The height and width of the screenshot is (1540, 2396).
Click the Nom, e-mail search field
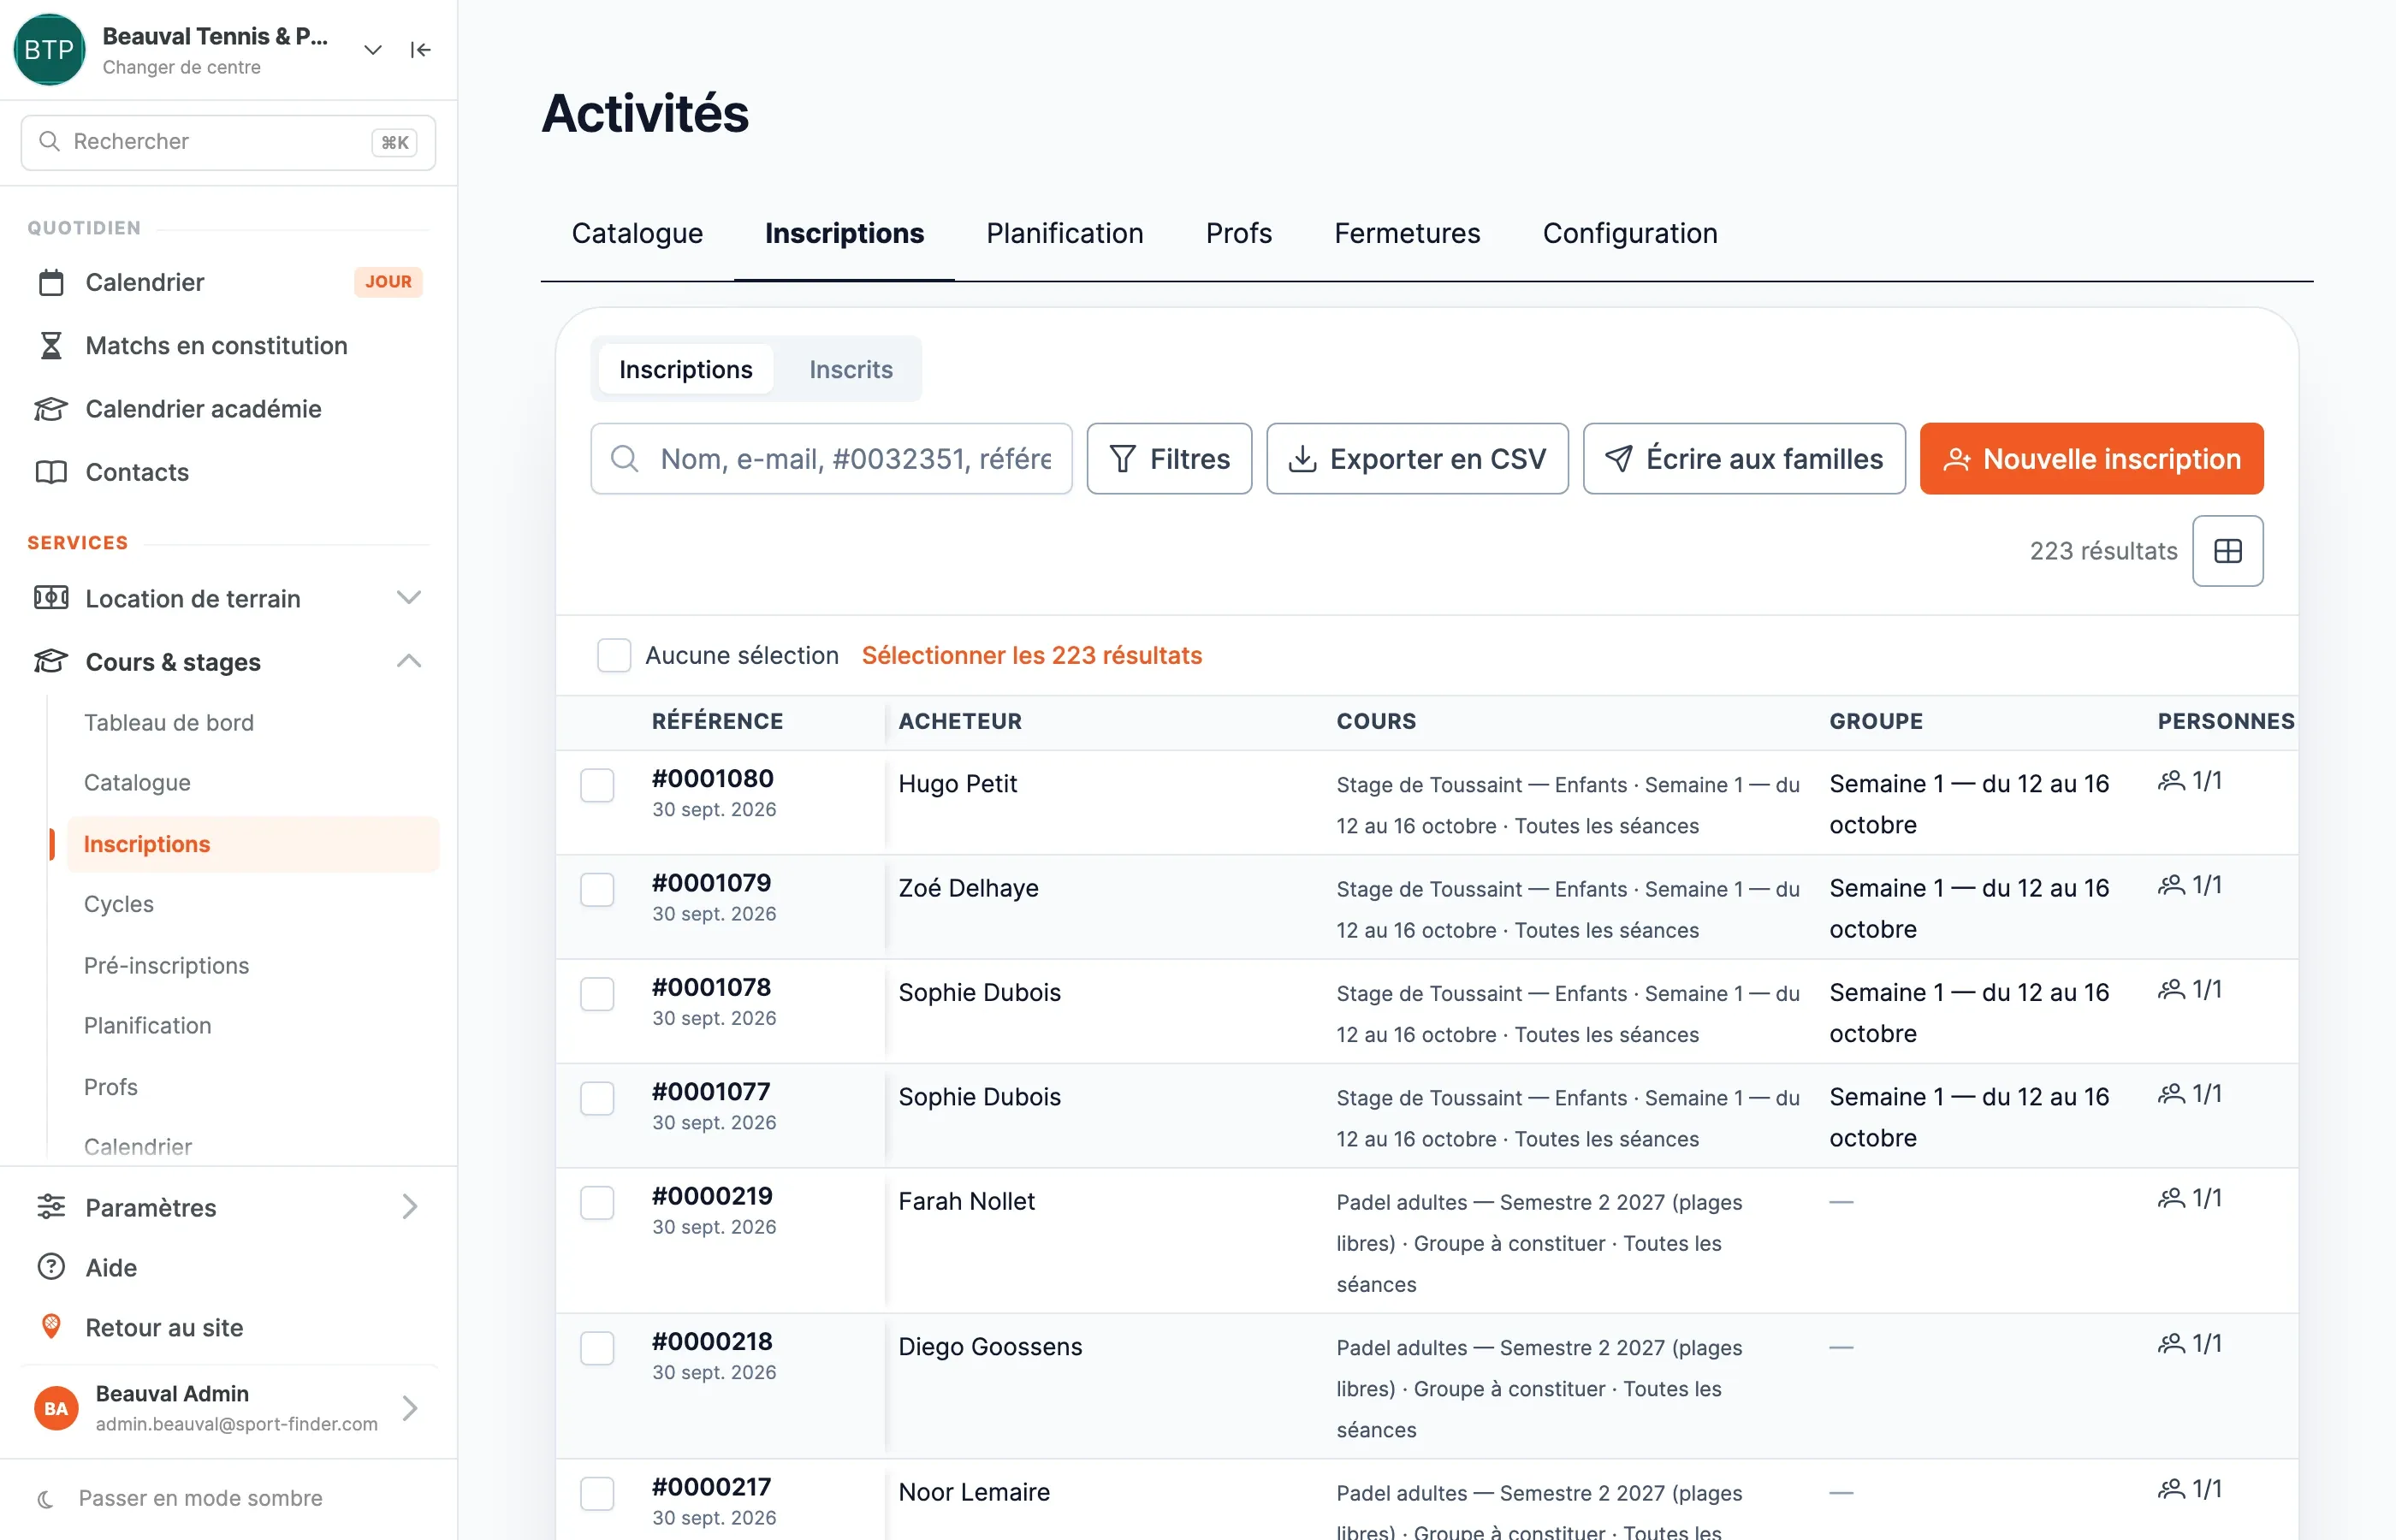[831, 458]
